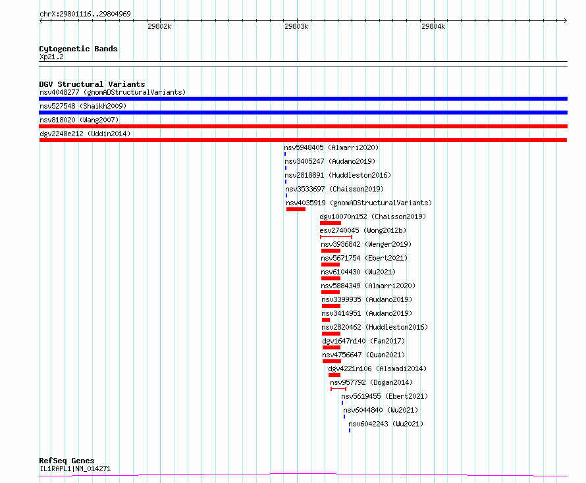The height and width of the screenshot is (483, 586).
Task: Select the blue bar under nsv4048277
Action: point(303,99)
